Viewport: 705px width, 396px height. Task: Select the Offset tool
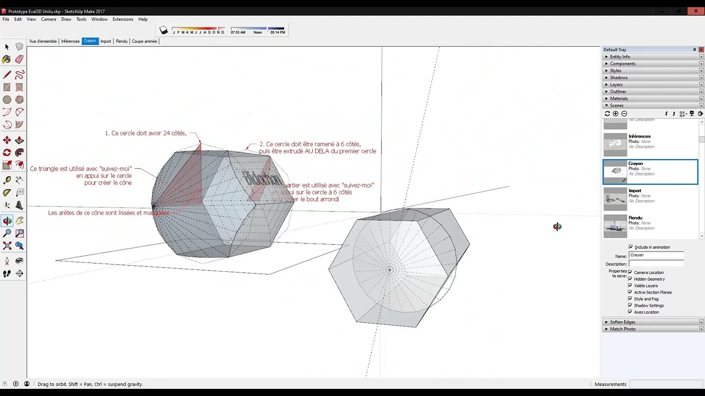pos(19,165)
